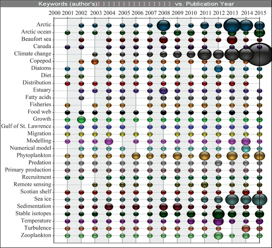Click the "vs. Publication Year" title text
The height and width of the screenshot is (248, 272).
204,4
